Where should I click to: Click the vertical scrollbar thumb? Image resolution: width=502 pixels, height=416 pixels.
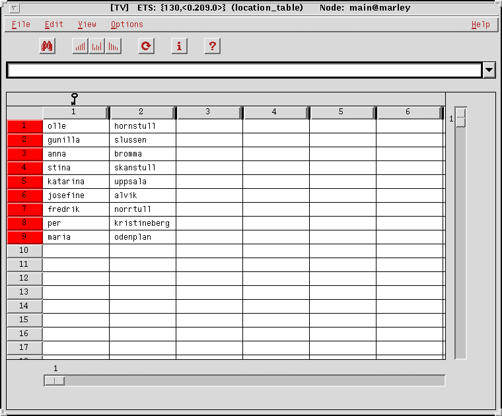460,117
